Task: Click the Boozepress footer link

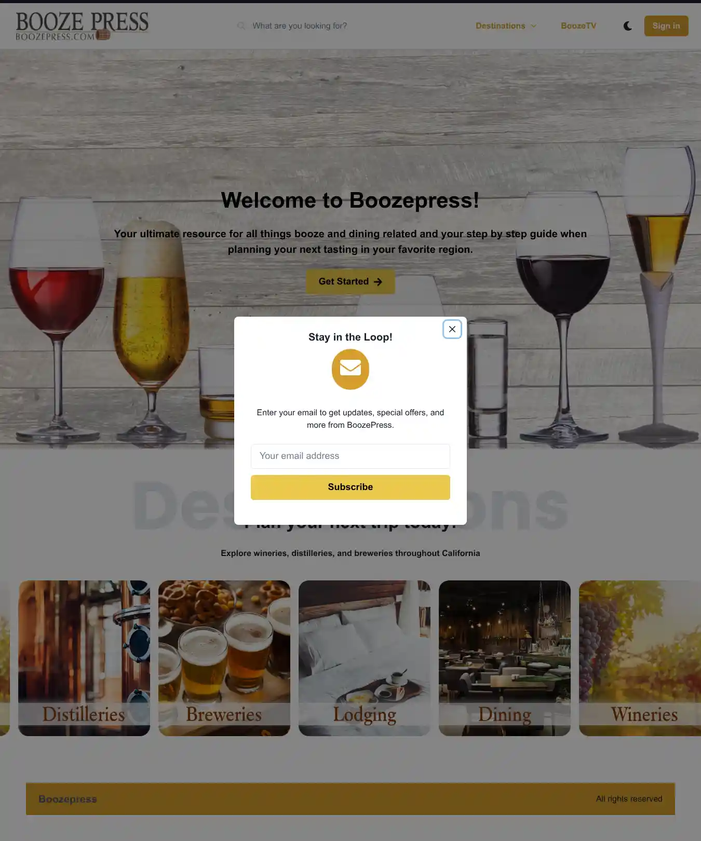Action: point(68,799)
